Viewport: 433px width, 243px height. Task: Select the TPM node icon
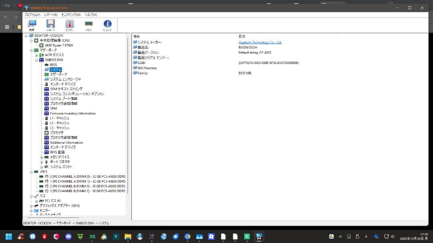[x=47, y=108]
